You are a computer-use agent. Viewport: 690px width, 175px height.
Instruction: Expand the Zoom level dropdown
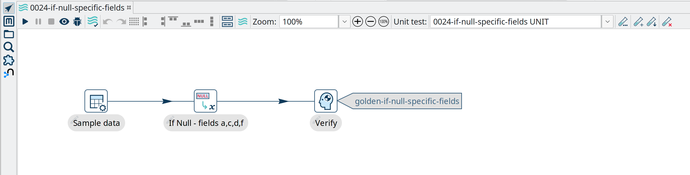point(344,22)
